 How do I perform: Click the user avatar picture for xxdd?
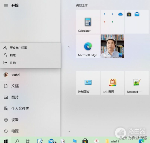6,75
